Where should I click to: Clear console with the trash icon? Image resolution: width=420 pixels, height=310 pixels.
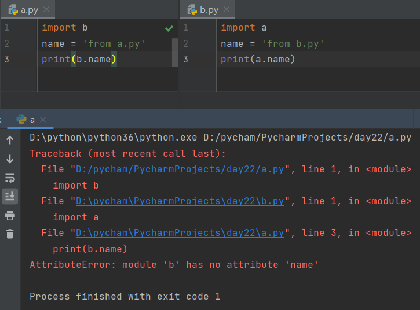(10, 234)
